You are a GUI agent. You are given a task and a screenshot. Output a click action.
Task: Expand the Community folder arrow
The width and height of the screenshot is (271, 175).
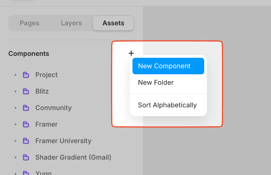click(15, 108)
